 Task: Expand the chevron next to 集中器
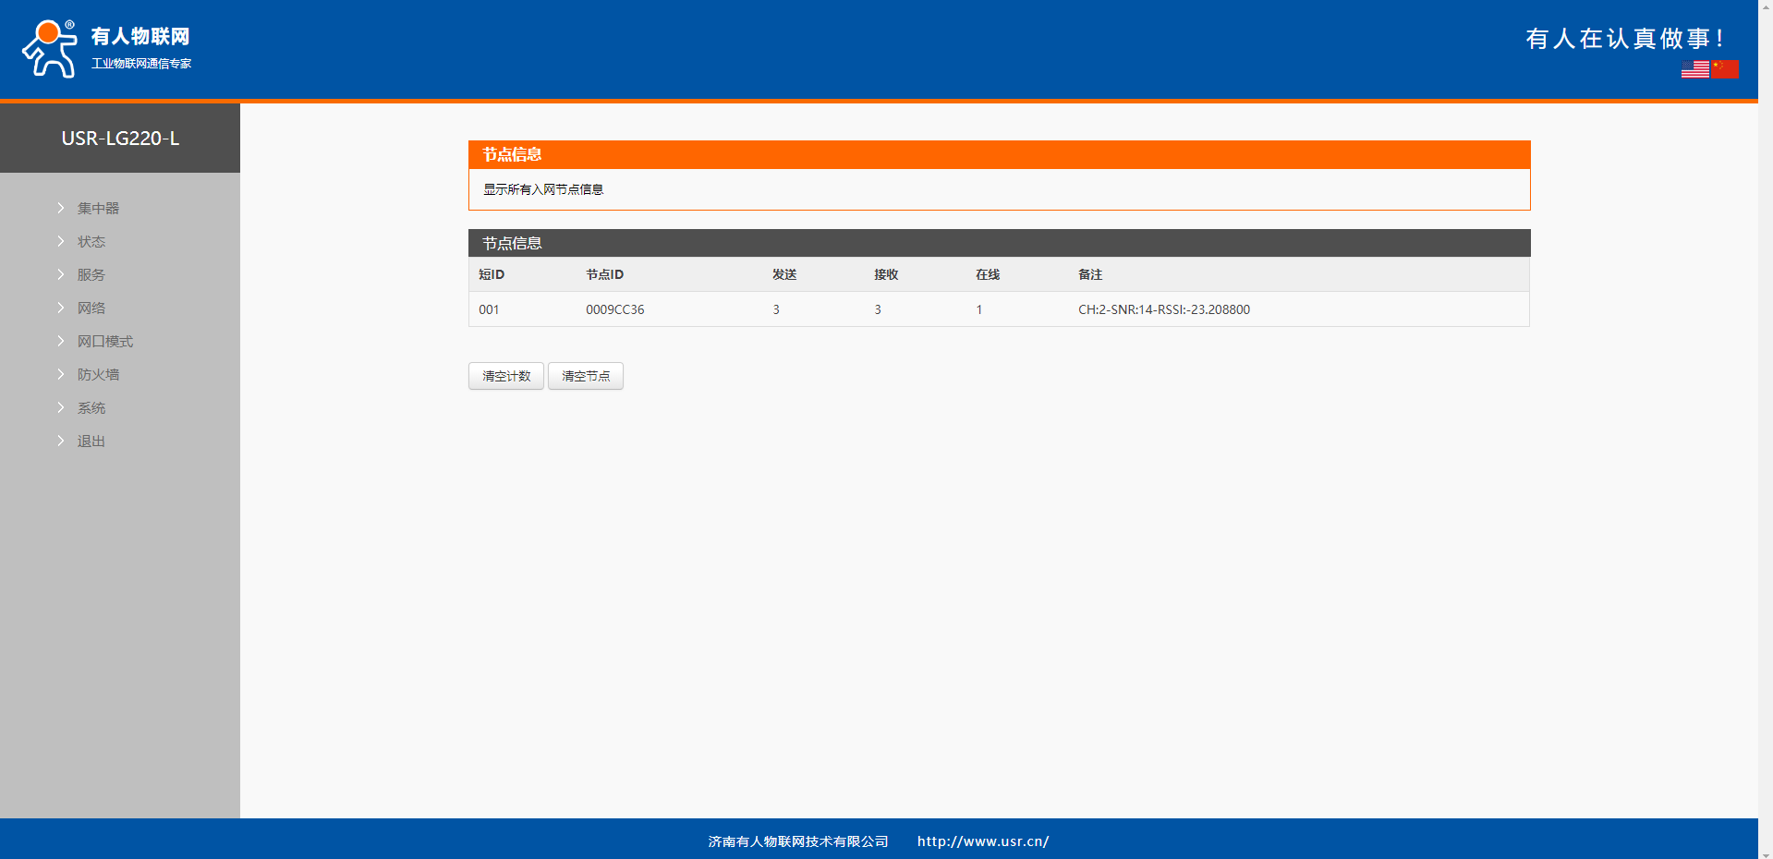point(61,208)
